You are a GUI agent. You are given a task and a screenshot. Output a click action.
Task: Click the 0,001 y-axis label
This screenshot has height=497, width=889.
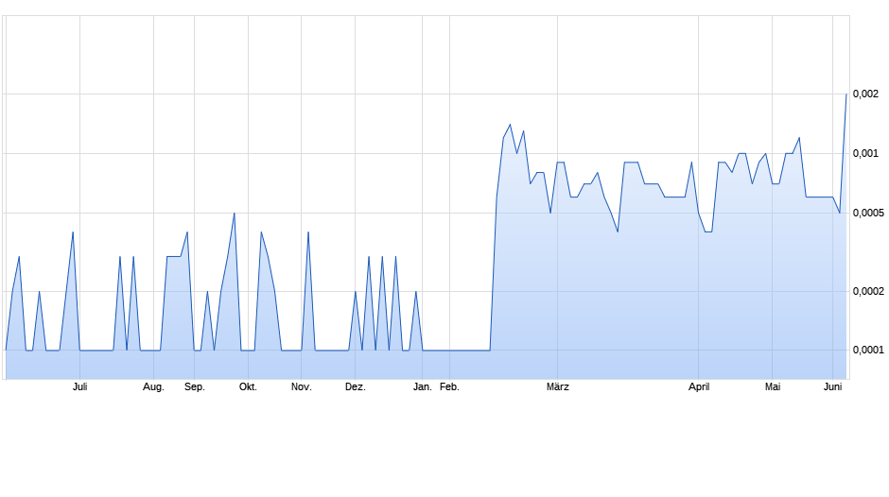865,154
